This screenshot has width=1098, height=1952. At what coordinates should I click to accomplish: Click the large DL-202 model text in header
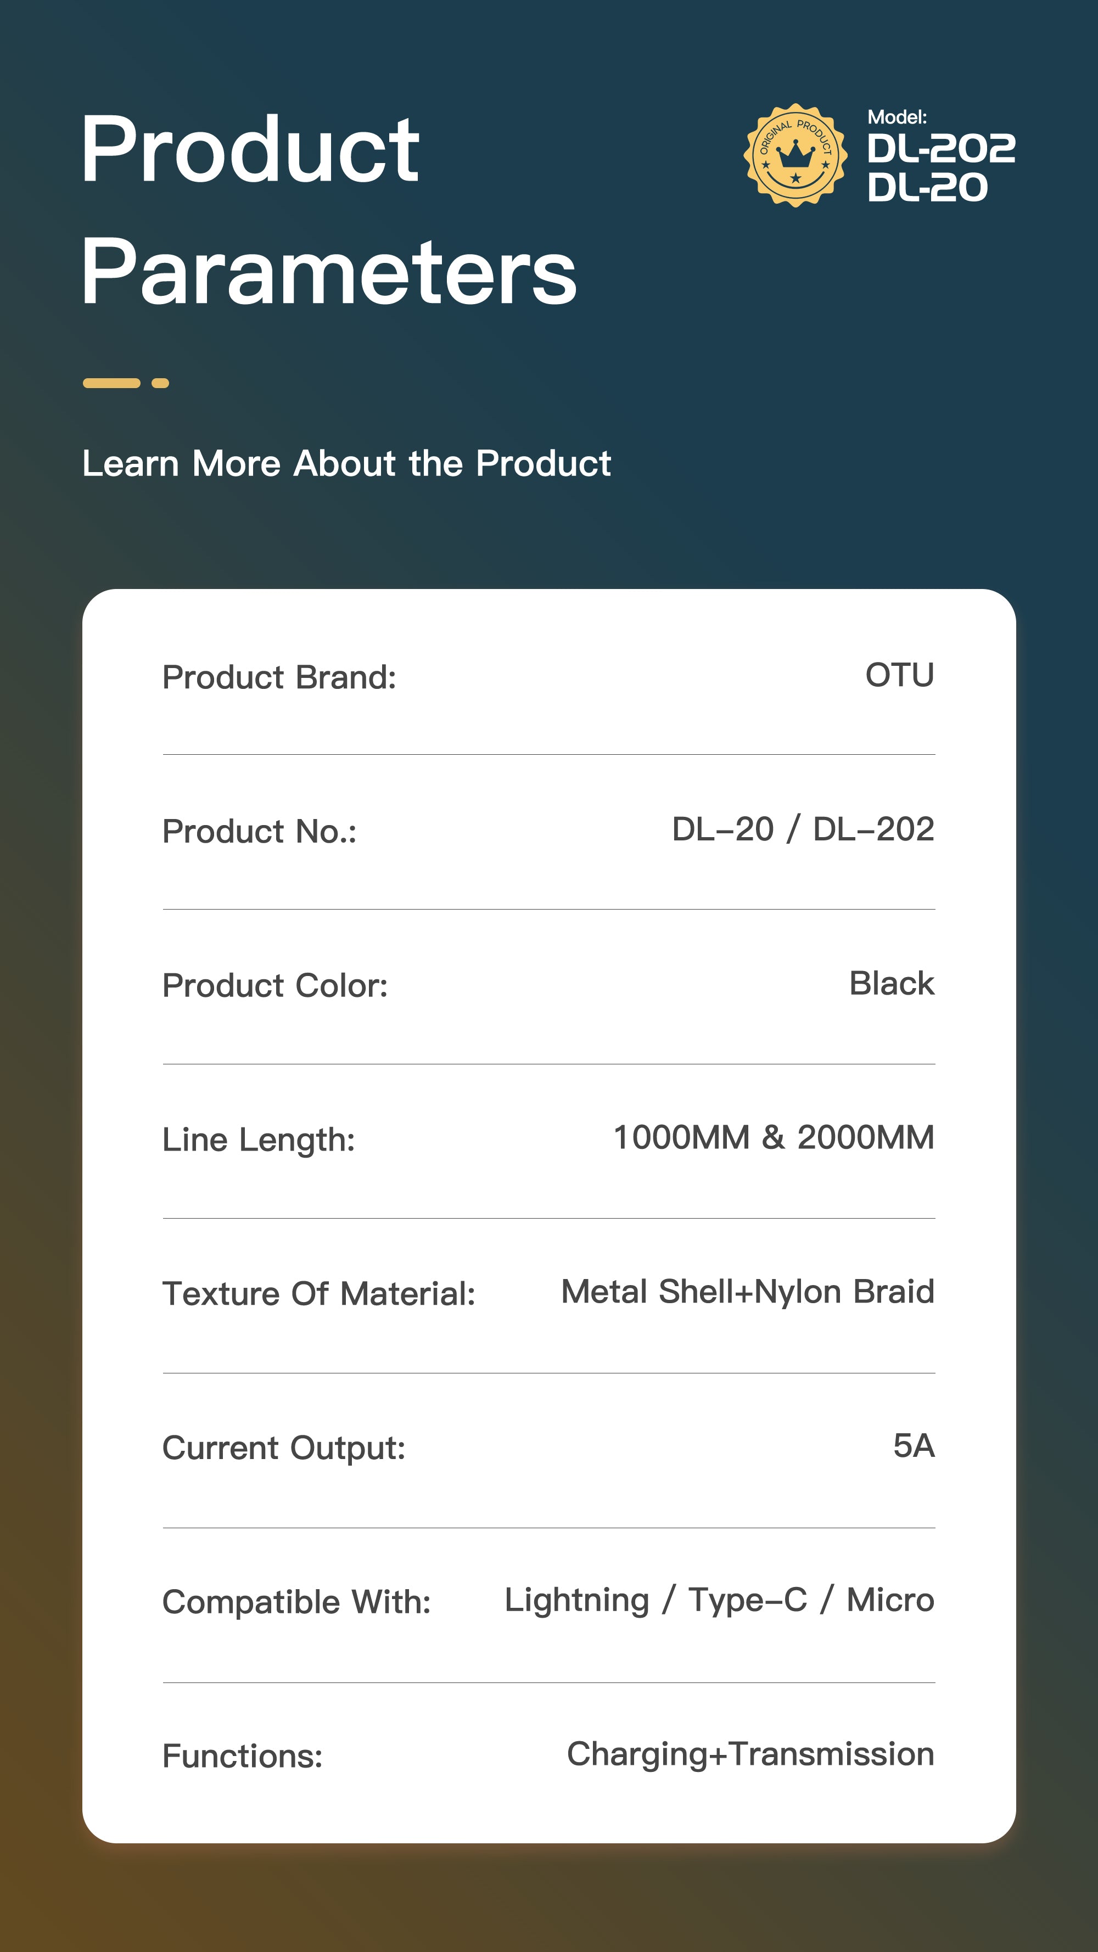940,149
